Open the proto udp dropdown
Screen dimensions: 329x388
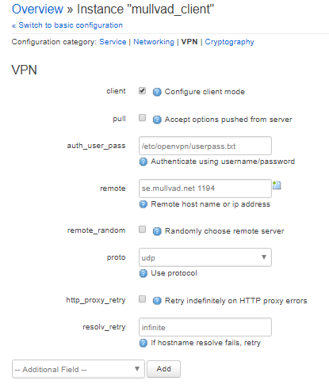pyautogui.click(x=205, y=257)
